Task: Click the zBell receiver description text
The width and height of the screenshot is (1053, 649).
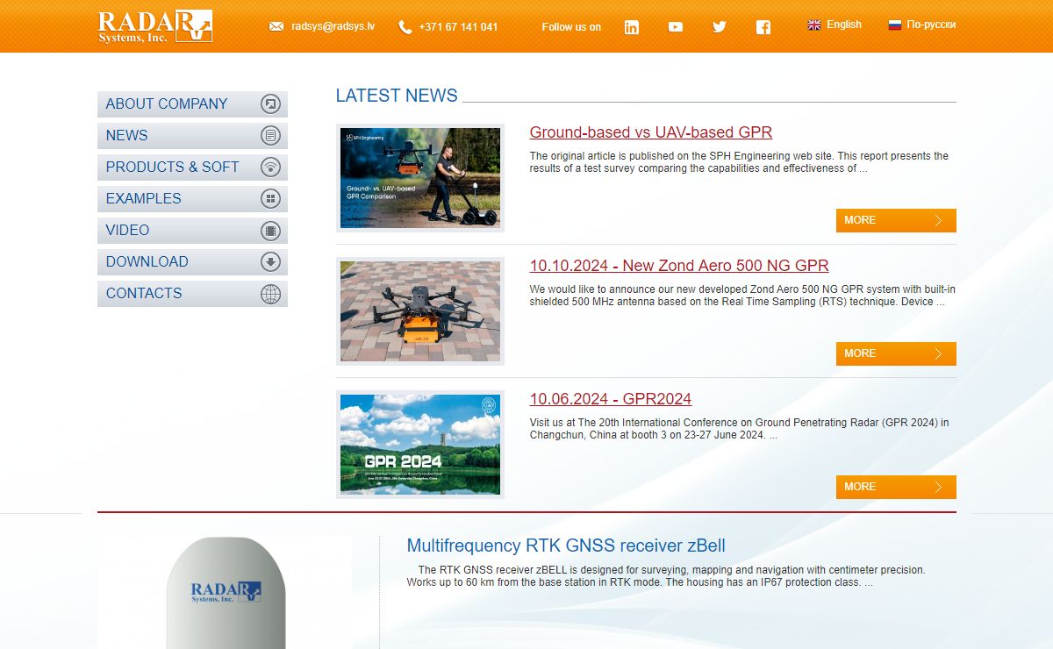Action: (666, 576)
